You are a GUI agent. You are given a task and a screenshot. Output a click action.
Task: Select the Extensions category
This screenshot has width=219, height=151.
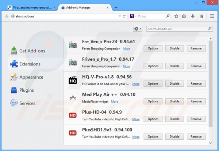coord(35,64)
